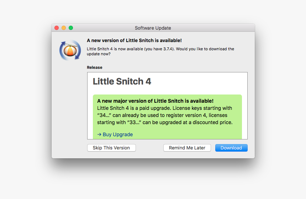Choose Remind Me Later
Screen dimensions: 306x199
point(187,148)
